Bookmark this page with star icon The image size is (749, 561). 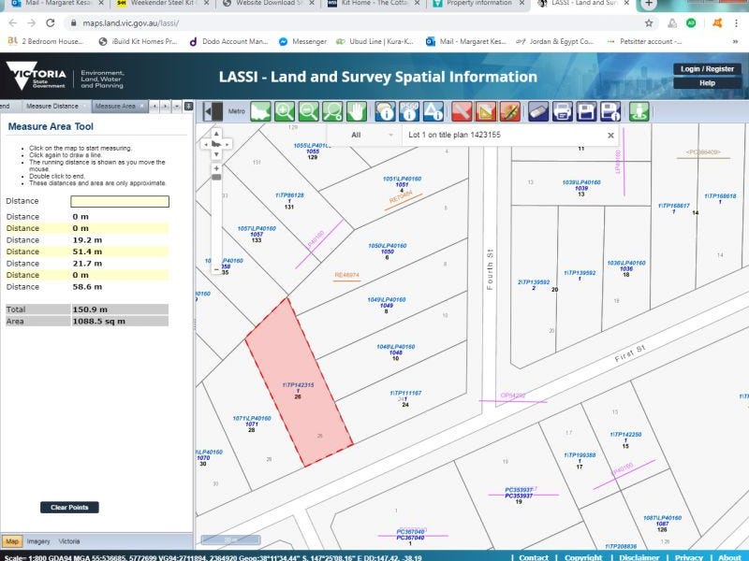click(x=649, y=22)
